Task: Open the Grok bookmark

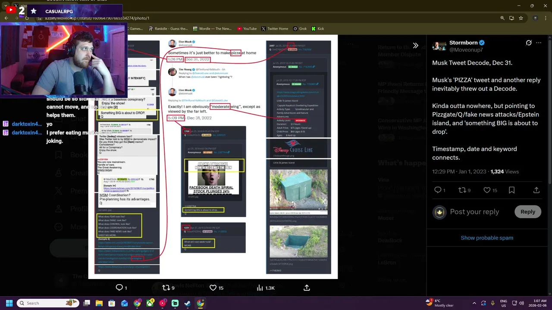Action: pyautogui.click(x=300, y=29)
